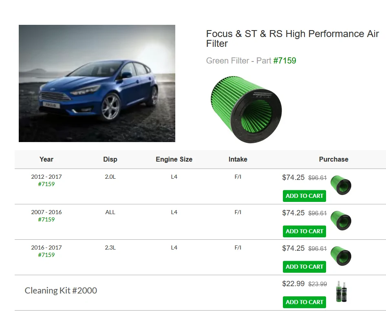
Task: Open filter thumbnail in the 2016 - 2017 row
Action: click(341, 256)
